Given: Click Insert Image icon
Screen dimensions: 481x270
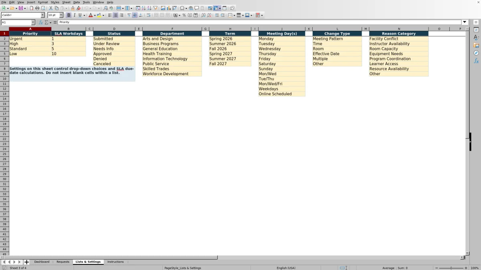Looking at the screenshot, I should click(x=163, y=8).
